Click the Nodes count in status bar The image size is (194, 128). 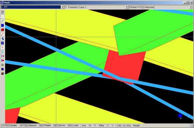click(9, 126)
